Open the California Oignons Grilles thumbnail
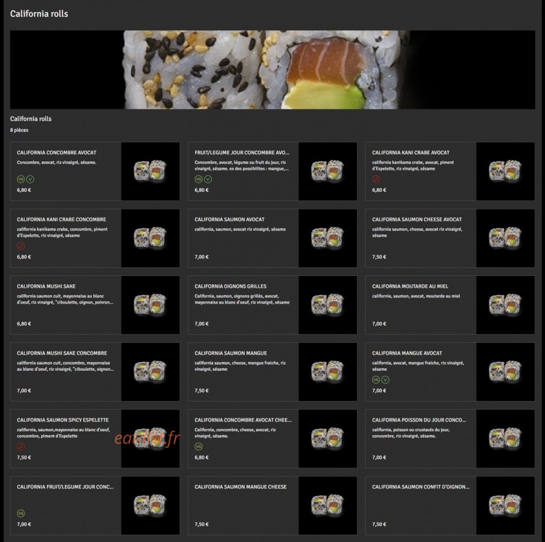The width and height of the screenshot is (545, 542). pyautogui.click(x=328, y=305)
